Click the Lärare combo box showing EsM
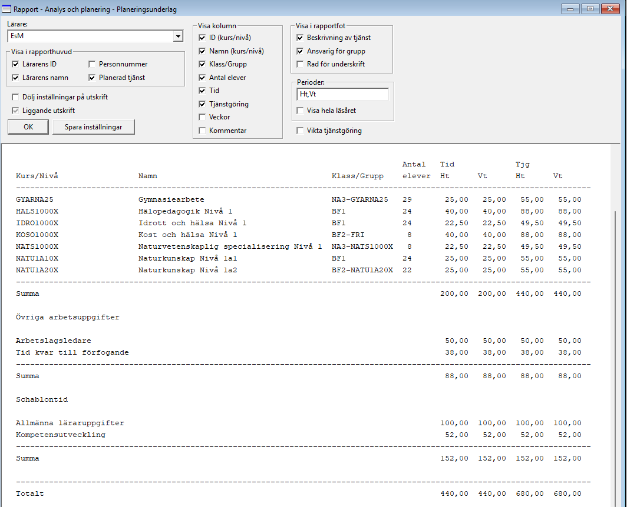The image size is (627, 507). click(x=95, y=36)
